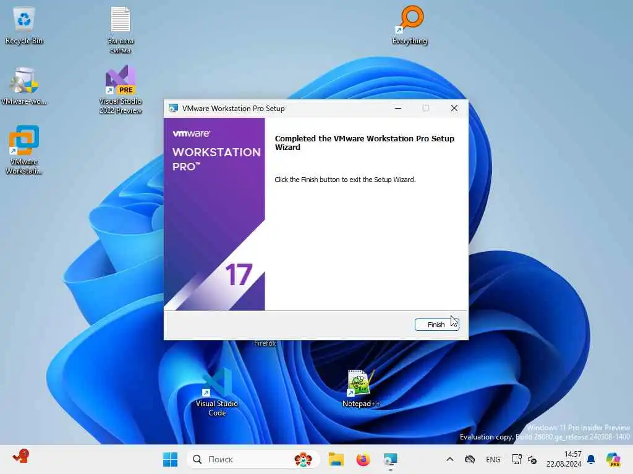Viewport: 633px width, 474px height.
Task: Open File Explorer from the taskbar
Action: click(336, 459)
